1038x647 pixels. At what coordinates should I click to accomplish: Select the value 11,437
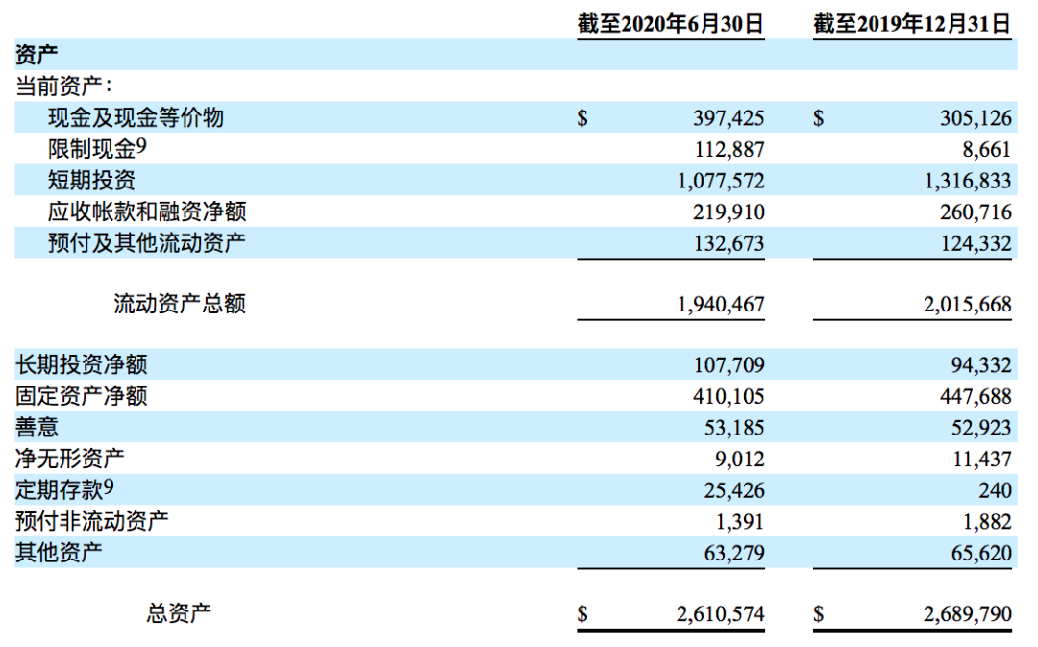coord(981,459)
